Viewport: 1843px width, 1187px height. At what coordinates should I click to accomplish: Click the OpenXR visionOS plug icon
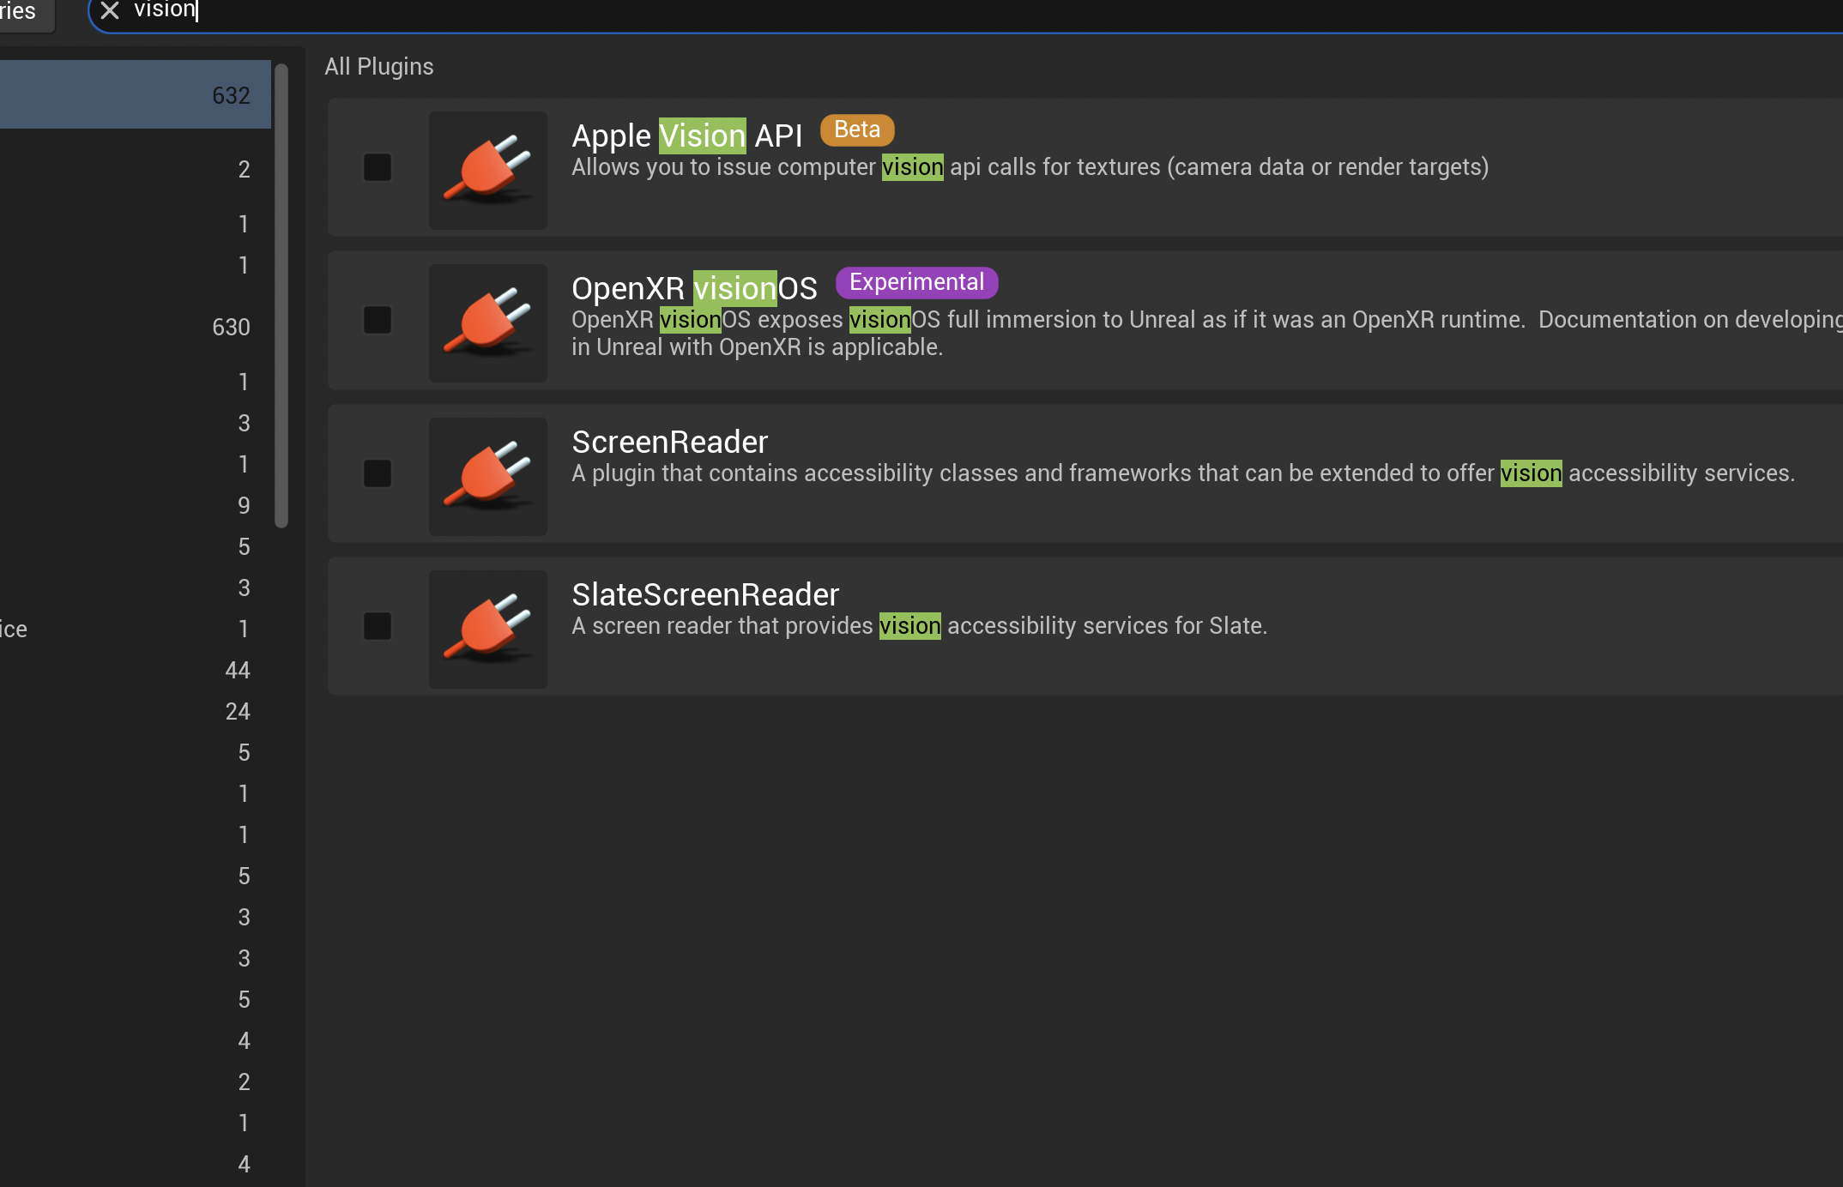[488, 322]
